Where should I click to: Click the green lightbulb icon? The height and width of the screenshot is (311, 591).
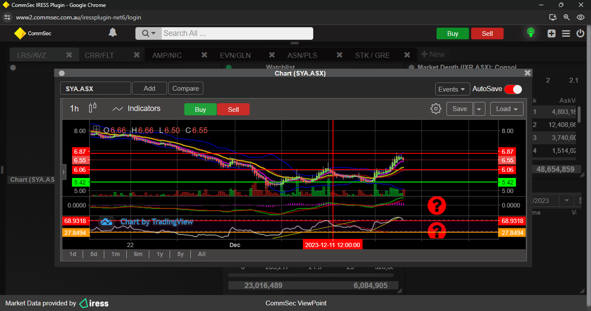[x=530, y=33]
